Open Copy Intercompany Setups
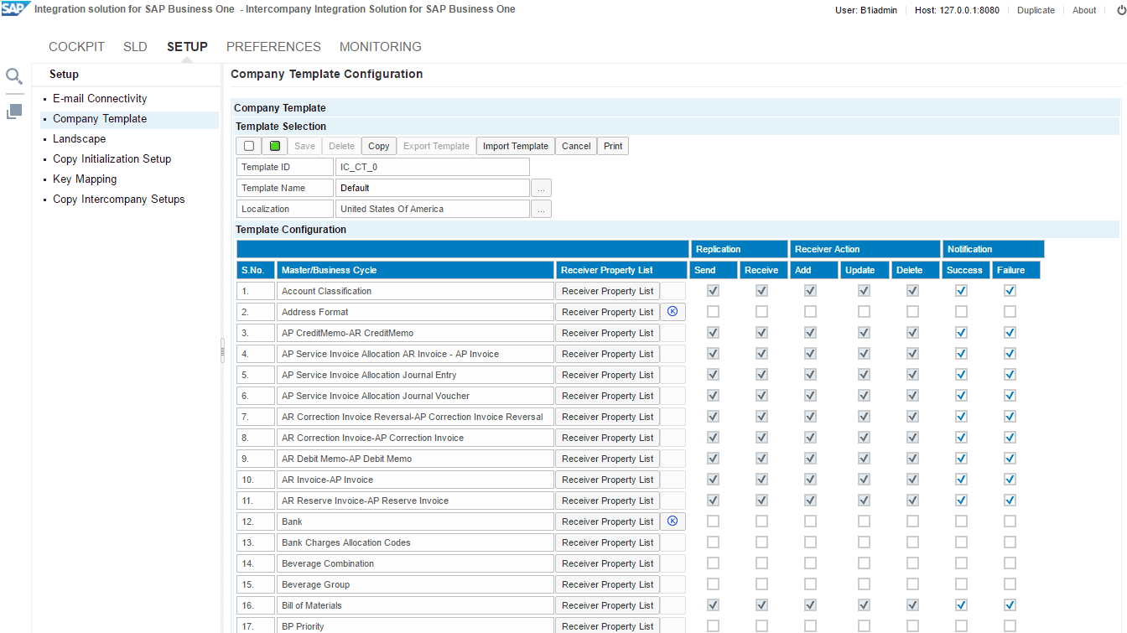Viewport: 1127px width, 633px height. click(119, 200)
